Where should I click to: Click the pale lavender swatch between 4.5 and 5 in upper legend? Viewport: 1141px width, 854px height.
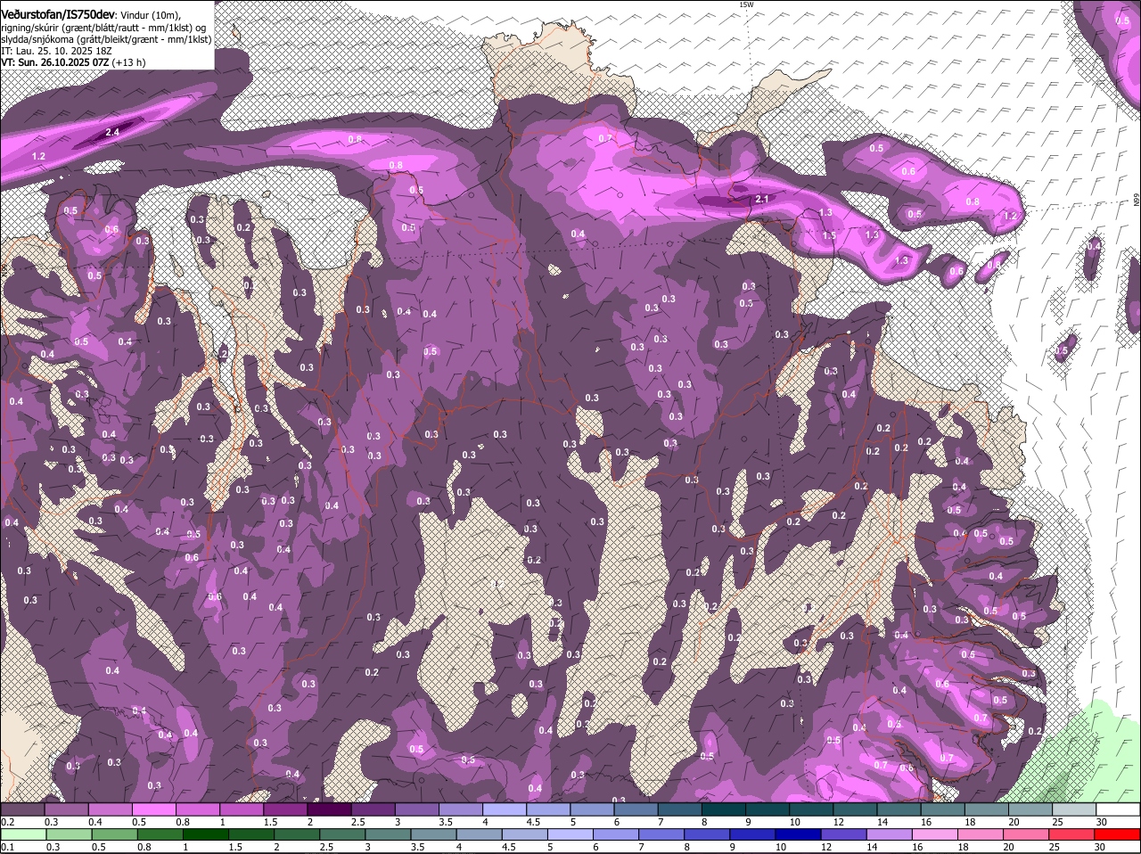[x=549, y=809]
